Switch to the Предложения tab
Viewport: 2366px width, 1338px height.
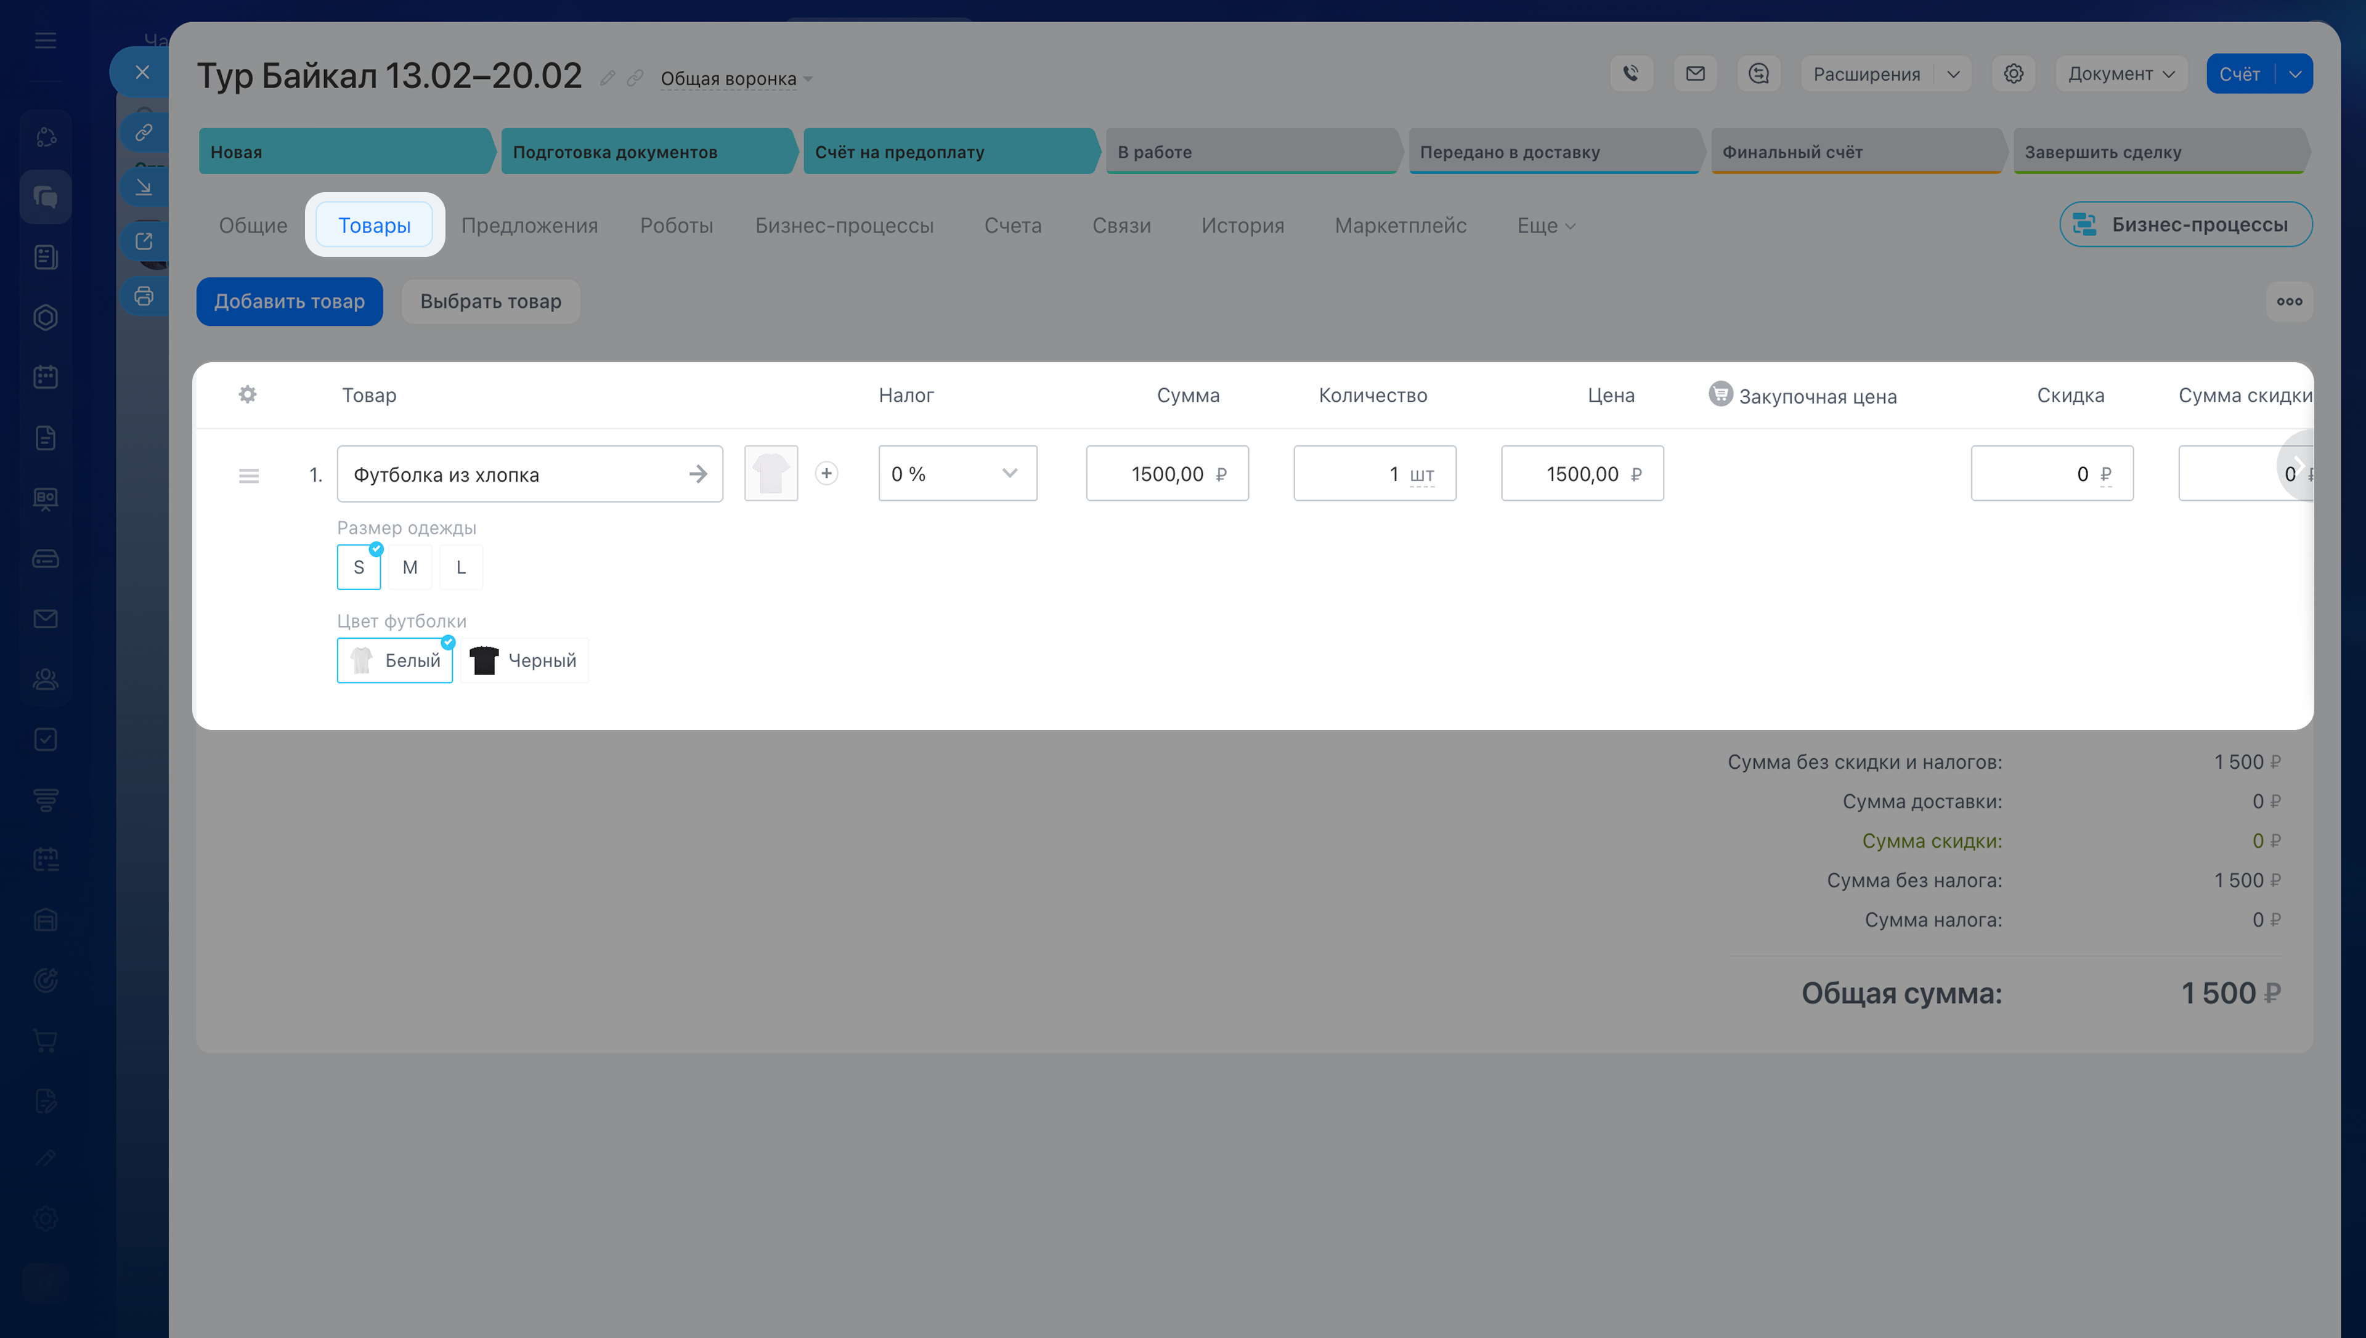pyautogui.click(x=529, y=225)
